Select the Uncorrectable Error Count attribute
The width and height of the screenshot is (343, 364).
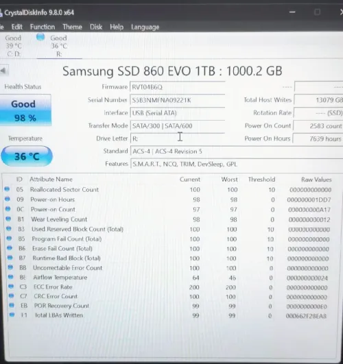point(68,268)
